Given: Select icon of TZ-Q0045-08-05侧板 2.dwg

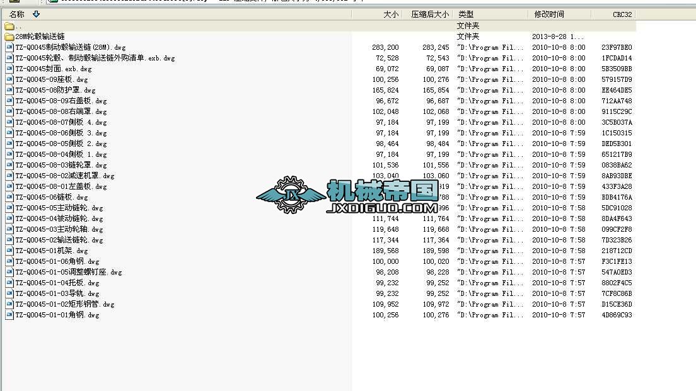Looking at the screenshot, I should pos(9,144).
